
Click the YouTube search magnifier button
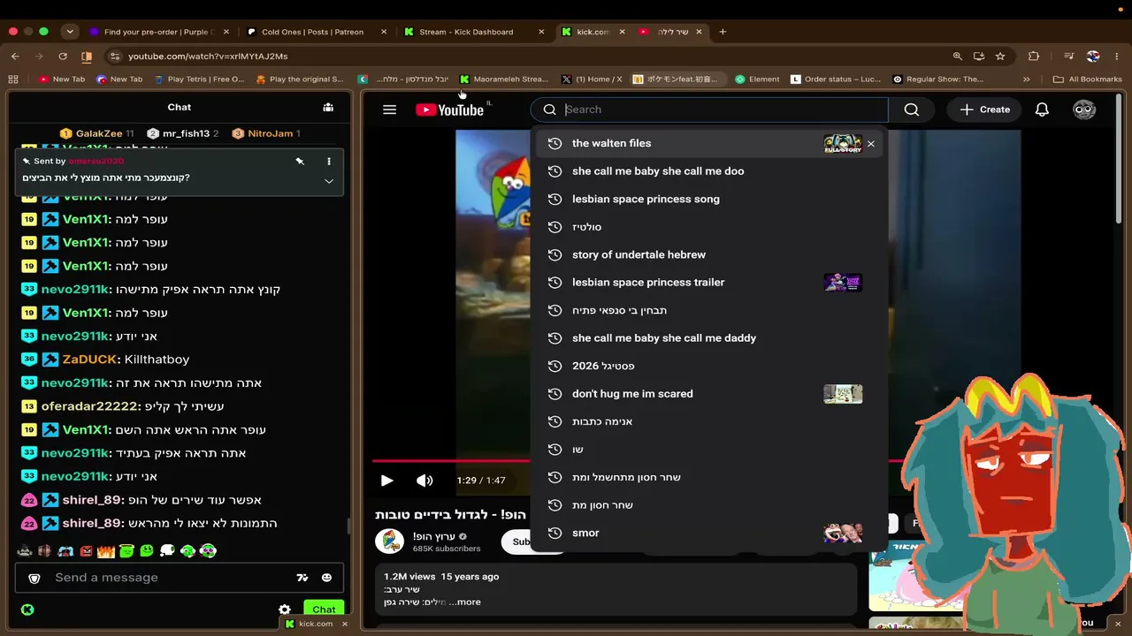(912, 110)
